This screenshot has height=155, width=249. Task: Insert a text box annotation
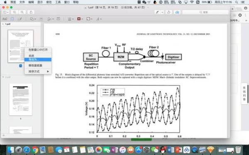tap(41, 19)
